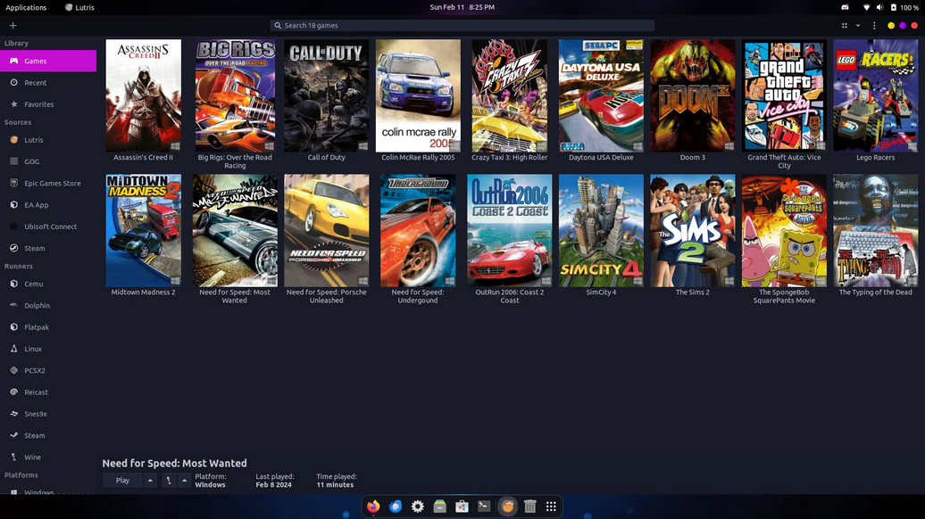The width and height of the screenshot is (925, 519).
Task: Select the Wine runner icon
Action: (14, 457)
